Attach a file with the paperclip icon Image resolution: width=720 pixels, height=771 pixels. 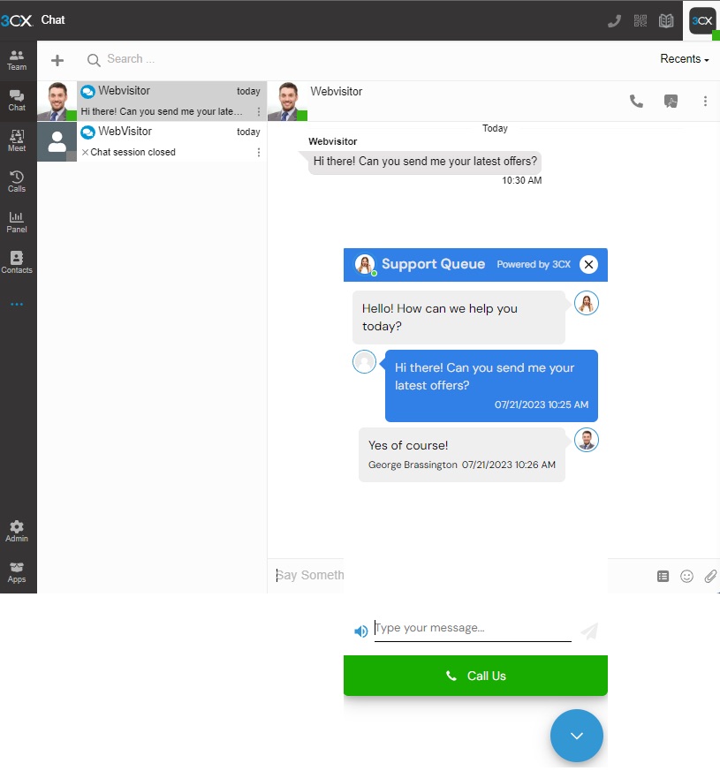(710, 576)
